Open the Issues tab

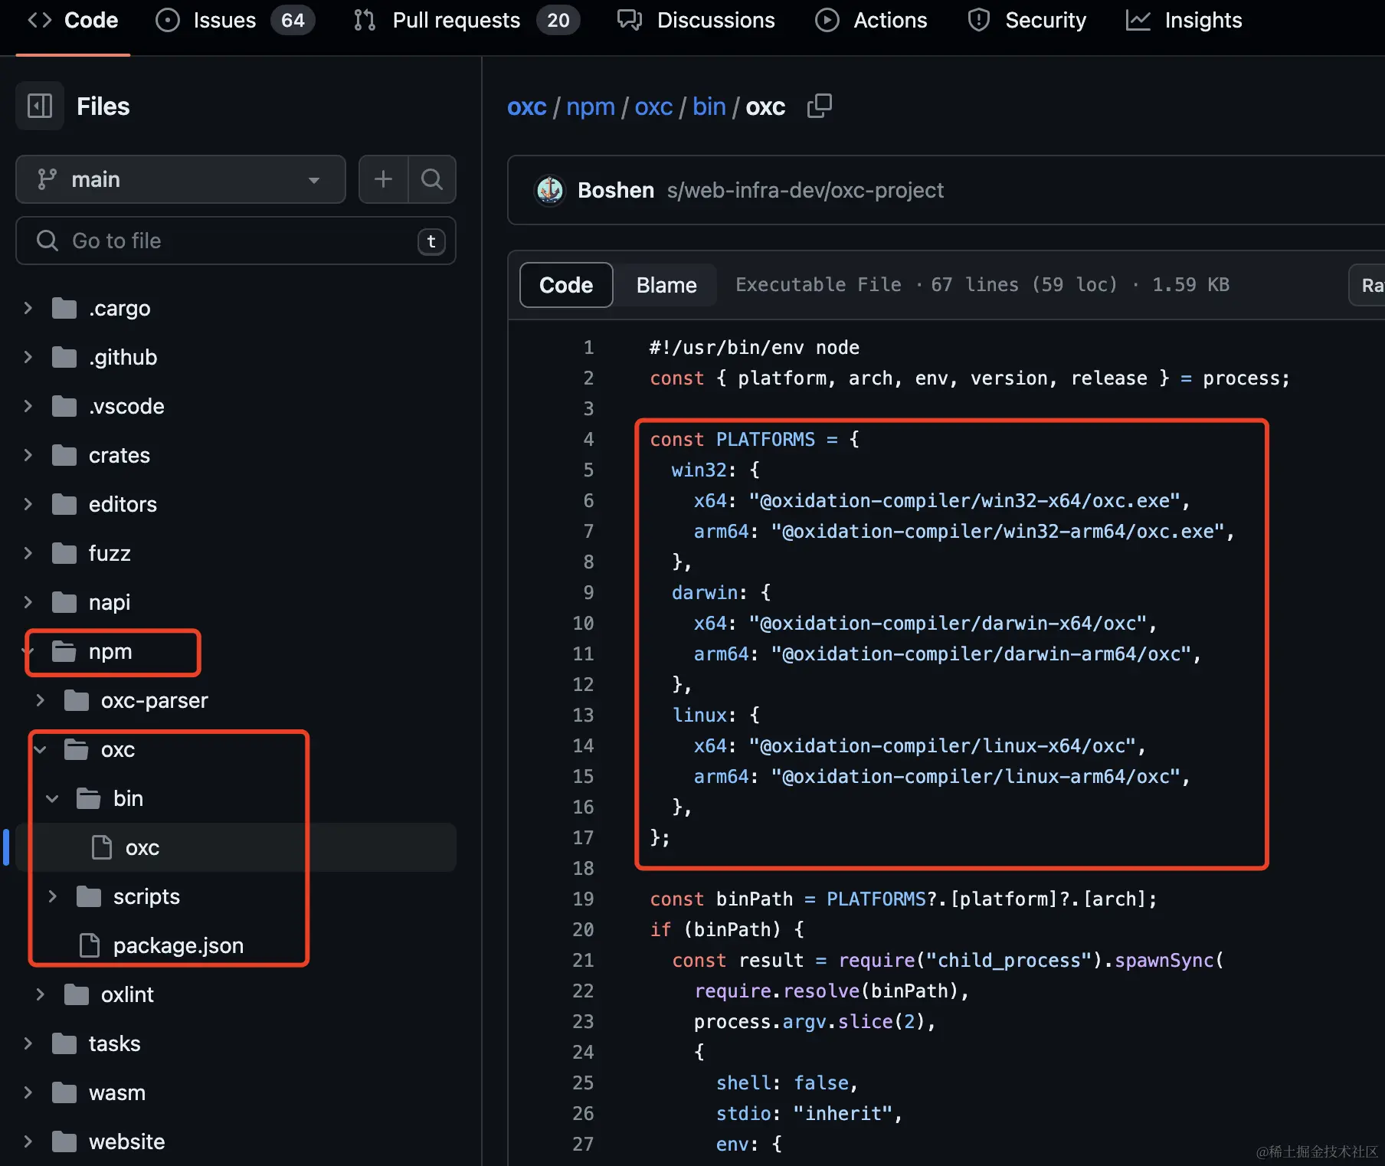pyautogui.click(x=234, y=20)
